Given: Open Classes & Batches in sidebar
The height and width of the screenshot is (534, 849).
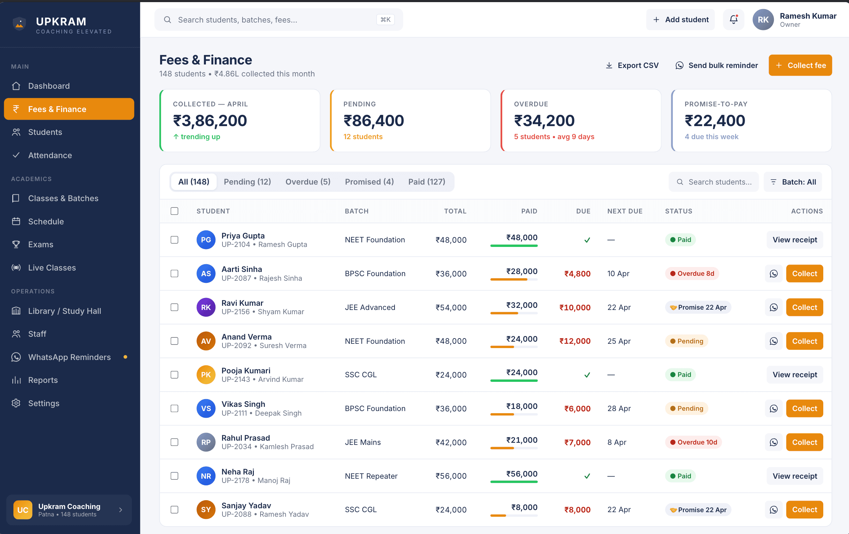Looking at the screenshot, I should tap(63, 198).
